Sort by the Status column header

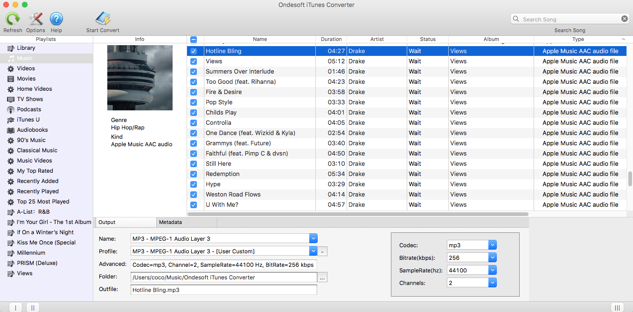[428, 40]
